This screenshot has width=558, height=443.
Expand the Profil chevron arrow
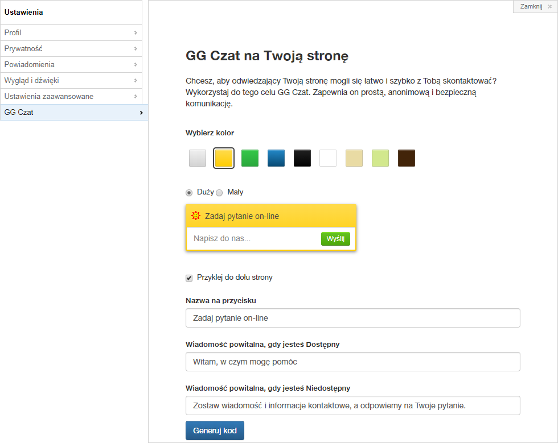click(x=136, y=33)
